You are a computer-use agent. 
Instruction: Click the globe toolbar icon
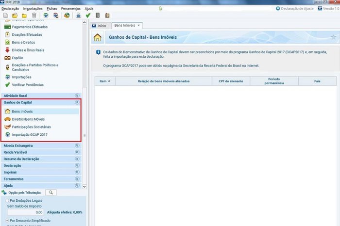point(67,16)
